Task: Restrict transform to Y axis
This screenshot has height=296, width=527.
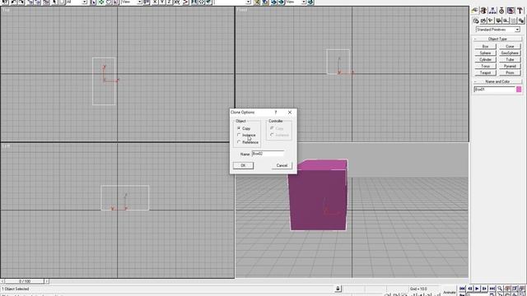Action: coord(162,2)
